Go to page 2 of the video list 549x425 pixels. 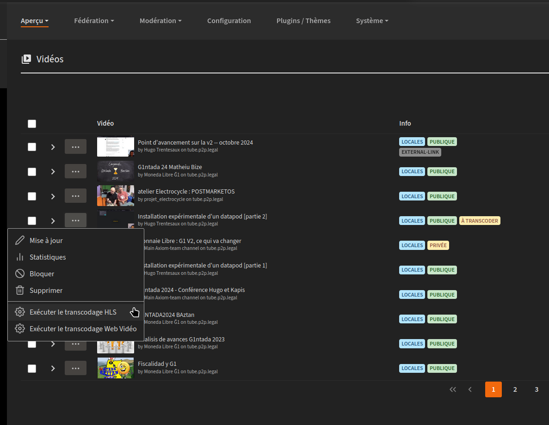pyautogui.click(x=515, y=389)
